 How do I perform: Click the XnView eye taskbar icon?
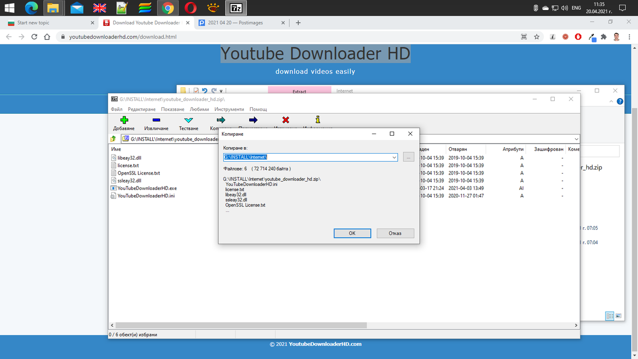(213, 8)
